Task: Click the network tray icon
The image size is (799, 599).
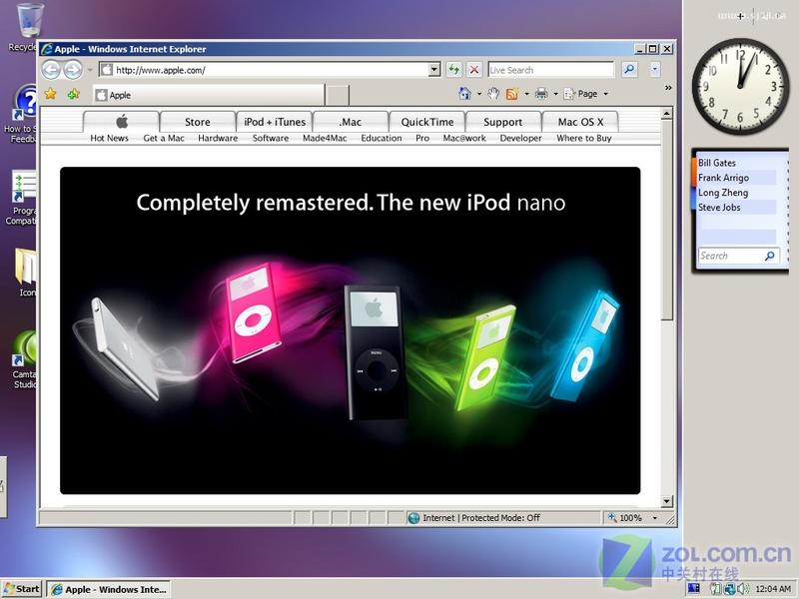Action: tap(730, 588)
